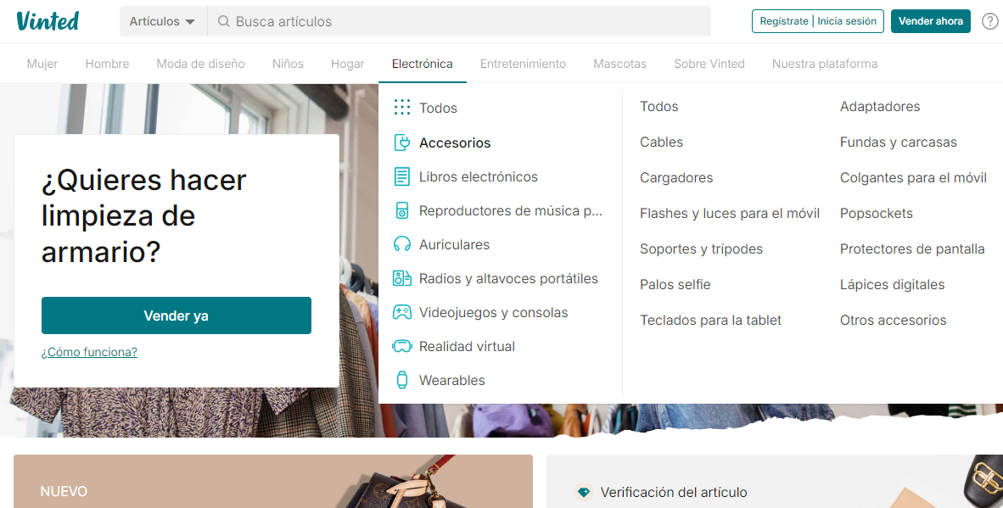Click the Todos grid icon
1003x508 pixels.
[x=401, y=108]
